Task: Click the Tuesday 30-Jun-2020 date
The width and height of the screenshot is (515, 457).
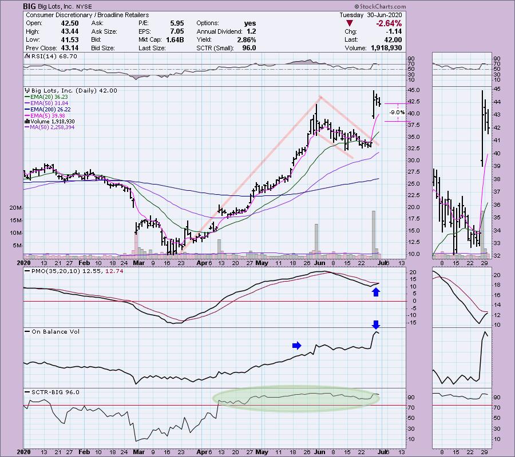Action: (x=370, y=15)
